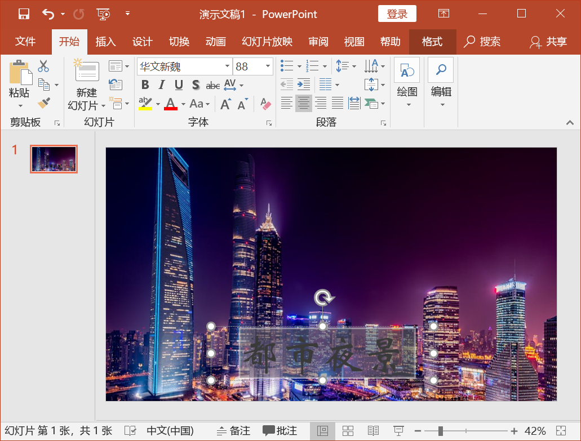Switch to the 动画 tab
The height and width of the screenshot is (441, 581).
click(216, 42)
